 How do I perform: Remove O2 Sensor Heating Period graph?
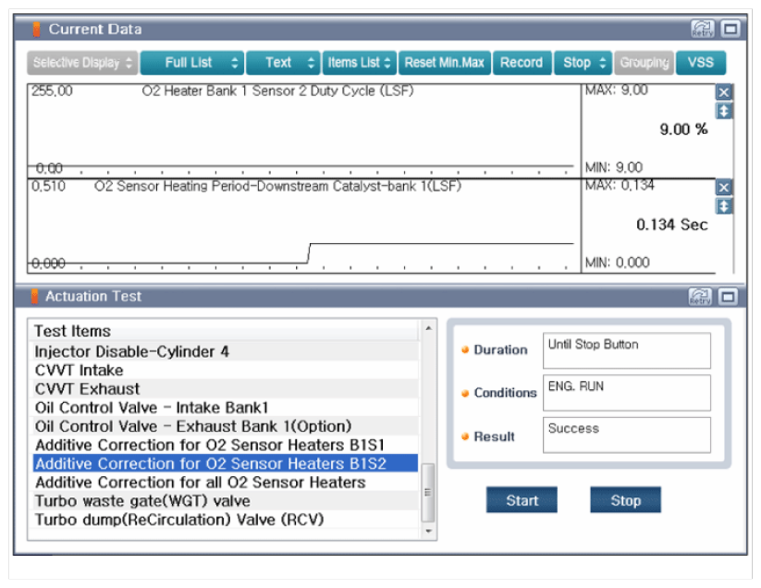724,188
